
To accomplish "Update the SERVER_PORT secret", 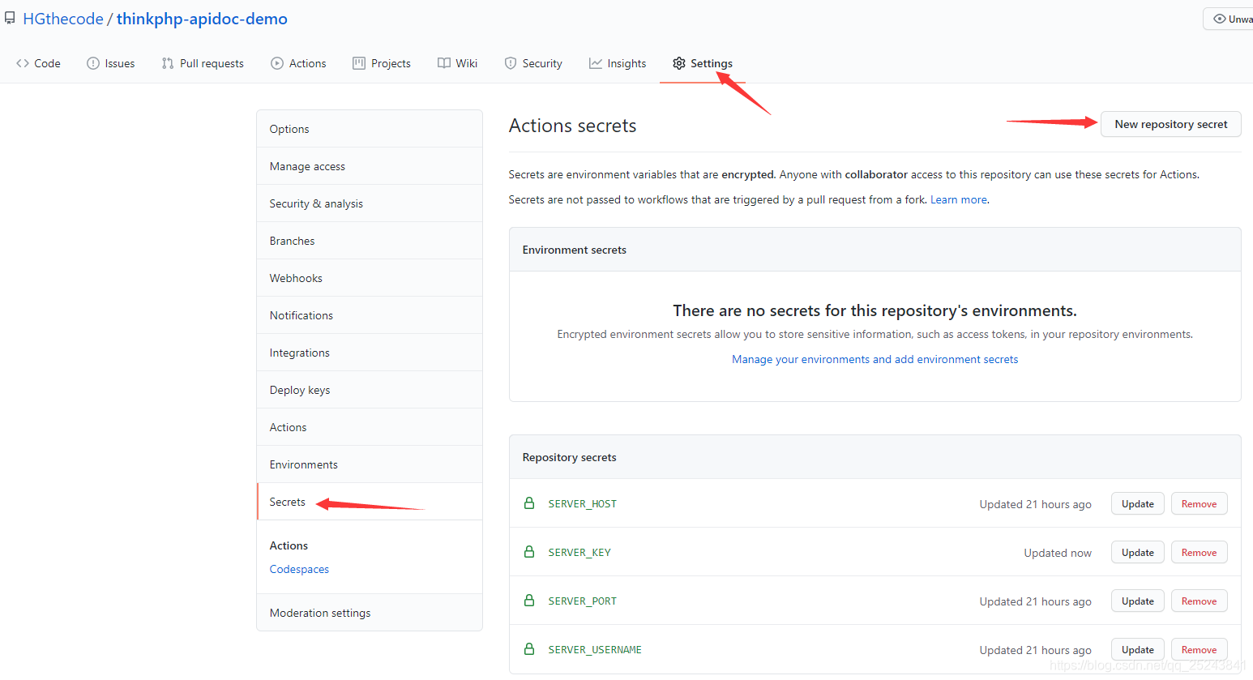I will click(1137, 601).
